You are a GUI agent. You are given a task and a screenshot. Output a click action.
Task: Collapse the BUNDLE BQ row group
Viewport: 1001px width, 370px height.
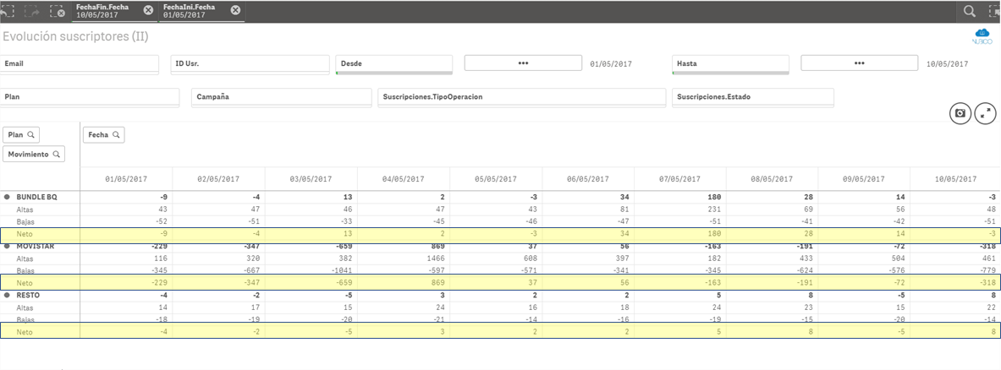coord(8,196)
